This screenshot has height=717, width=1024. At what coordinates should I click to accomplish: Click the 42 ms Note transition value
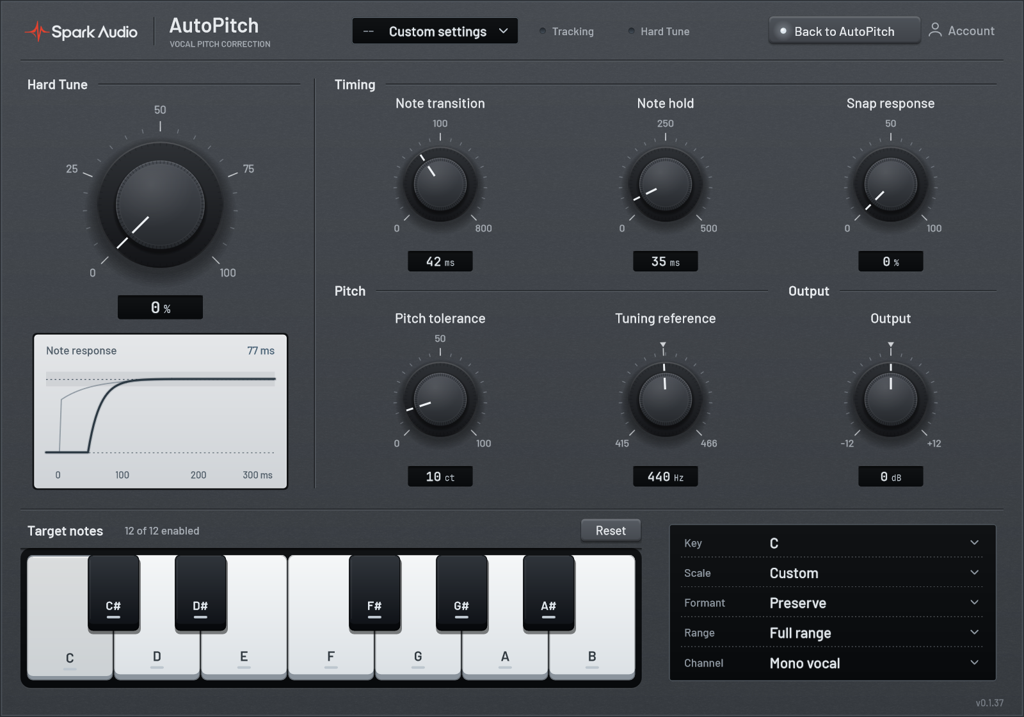pos(440,261)
